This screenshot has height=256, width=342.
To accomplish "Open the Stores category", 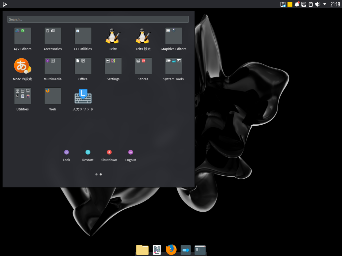I will 143,66.
